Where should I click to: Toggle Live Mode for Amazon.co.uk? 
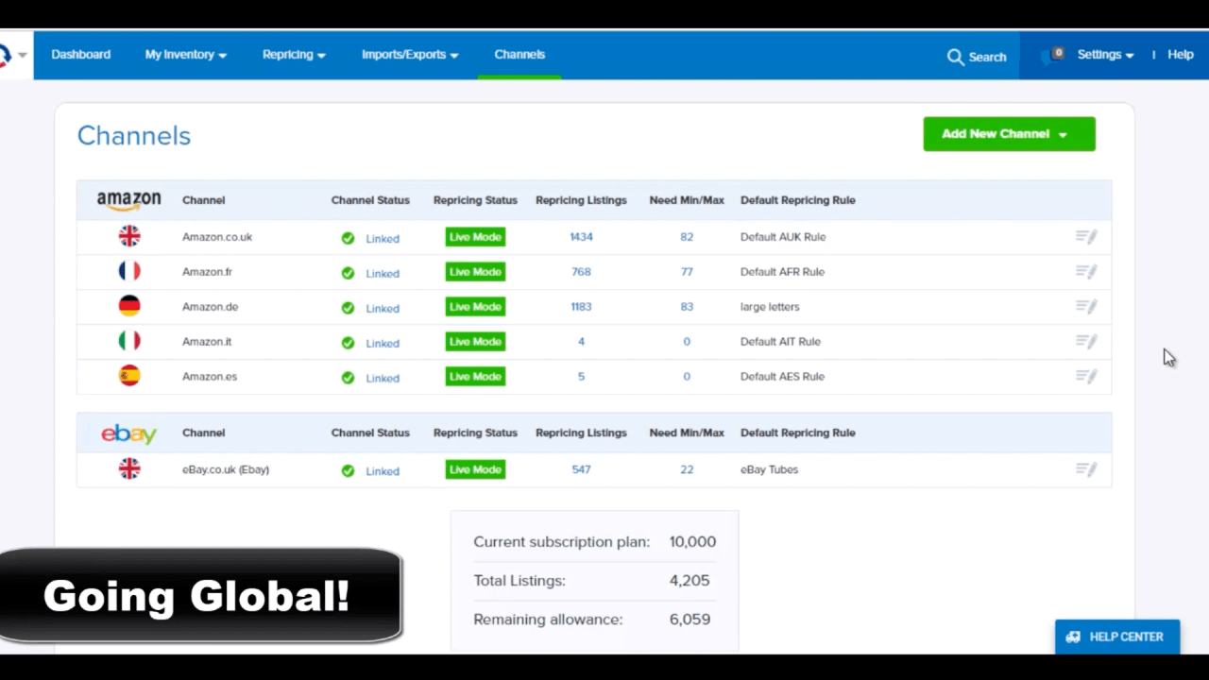[475, 237]
